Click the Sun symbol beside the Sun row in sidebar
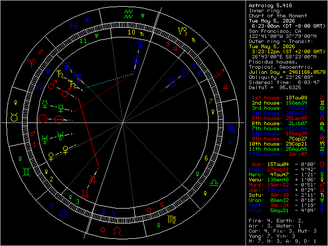This screenshot has height=246, width=328. point(322,165)
